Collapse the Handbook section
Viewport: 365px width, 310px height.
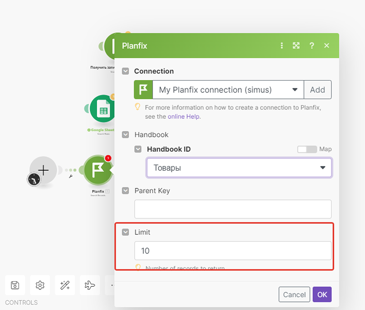click(x=125, y=135)
